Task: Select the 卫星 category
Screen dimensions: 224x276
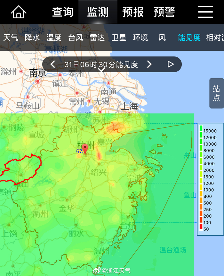Action: pyautogui.click(x=119, y=38)
